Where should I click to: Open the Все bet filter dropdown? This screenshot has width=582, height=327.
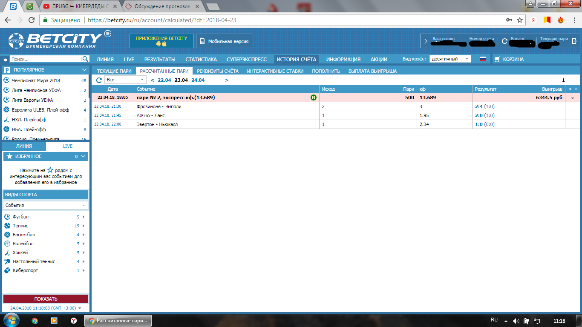coord(125,80)
